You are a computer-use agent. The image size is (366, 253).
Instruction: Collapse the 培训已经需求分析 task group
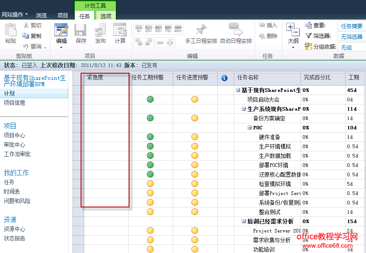tap(244, 221)
